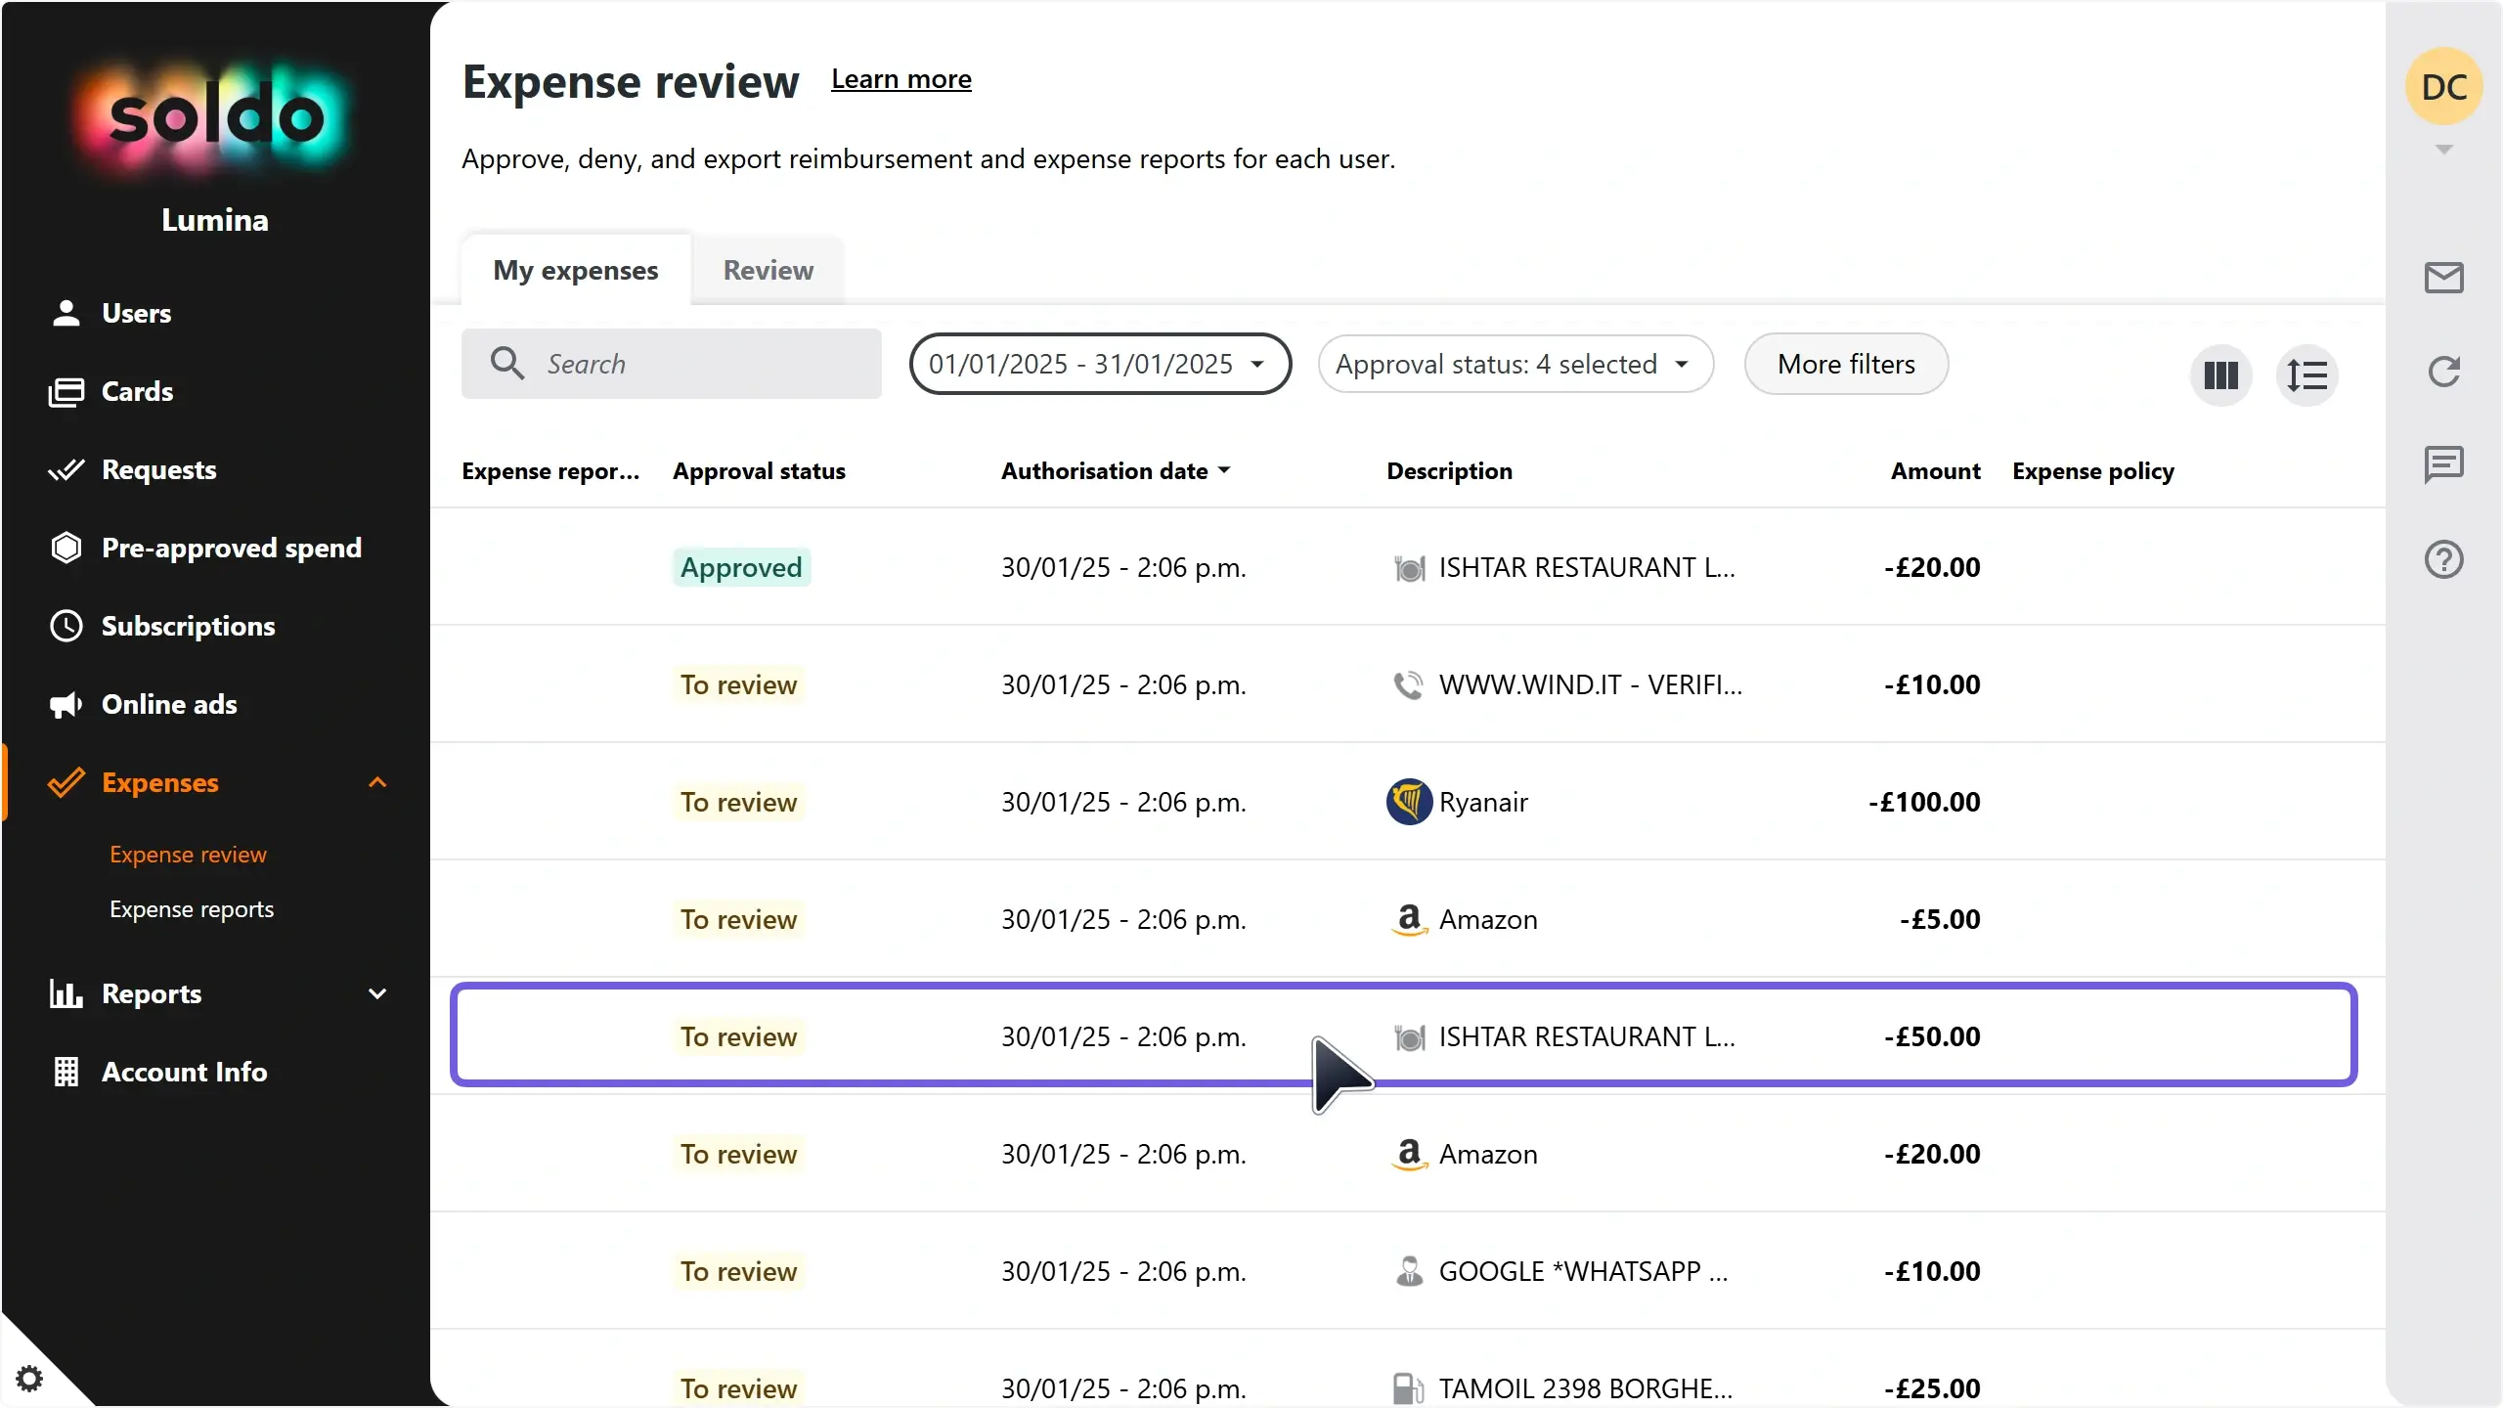2503x1408 pixels.
Task: Switch to the Review tab
Action: [768, 270]
